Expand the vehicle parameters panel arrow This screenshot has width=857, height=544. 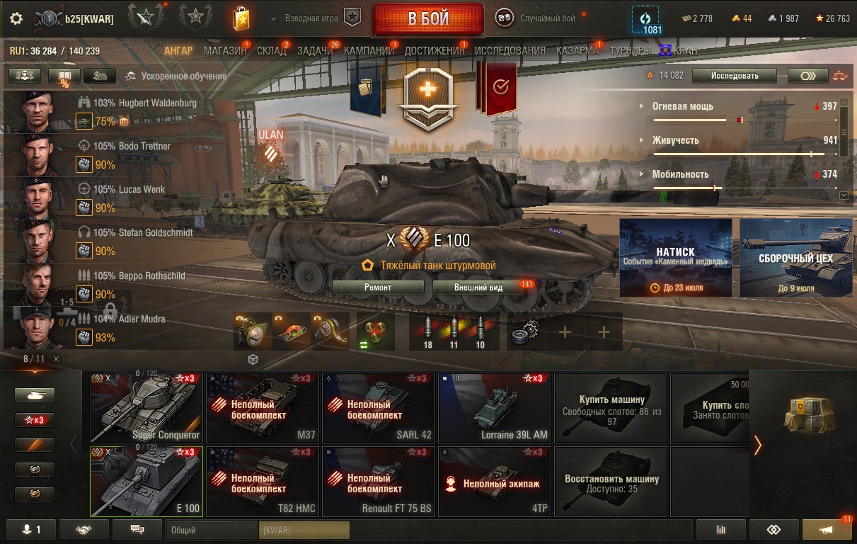pos(844,195)
